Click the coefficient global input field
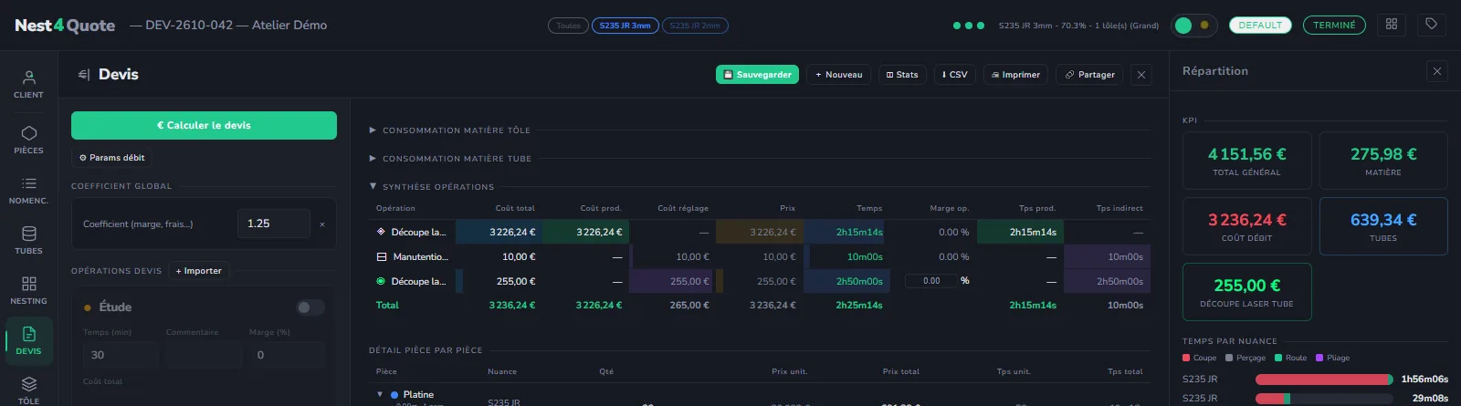 pos(273,224)
